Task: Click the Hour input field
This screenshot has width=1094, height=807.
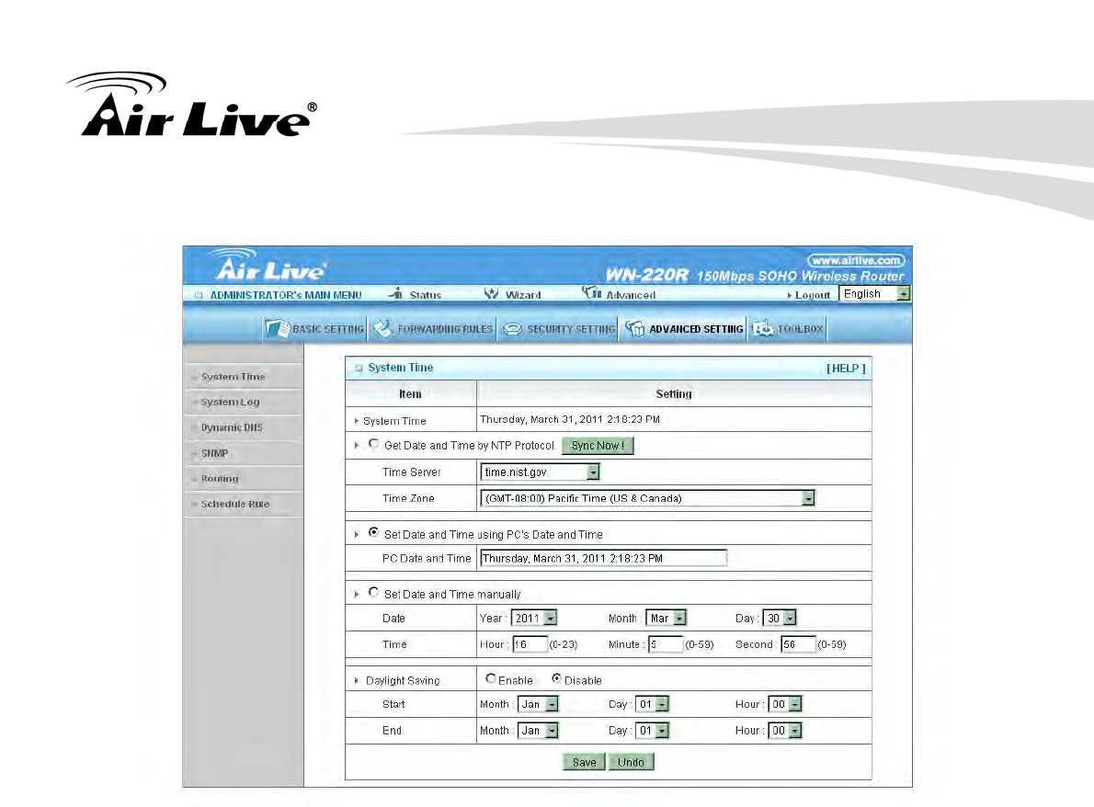Action: 530,644
